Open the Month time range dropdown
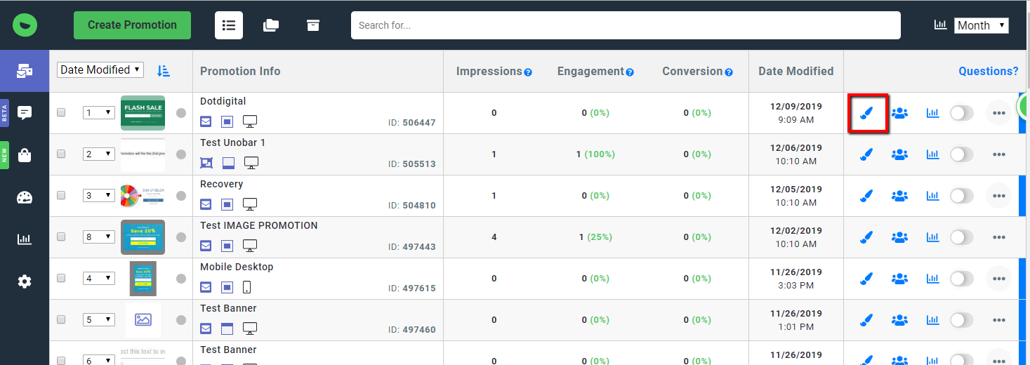 click(981, 25)
